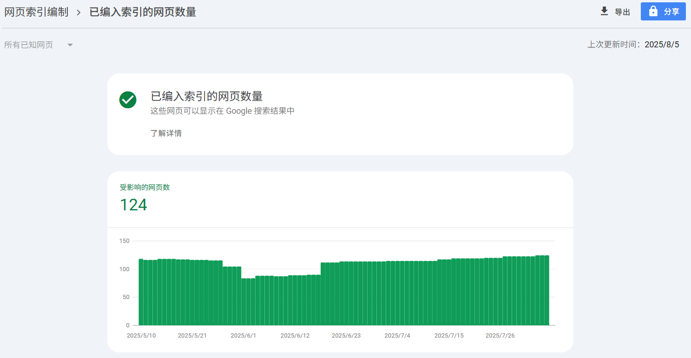Click the green checkmark status icon
Screen dimensions: 691x358
pyautogui.click(x=128, y=100)
